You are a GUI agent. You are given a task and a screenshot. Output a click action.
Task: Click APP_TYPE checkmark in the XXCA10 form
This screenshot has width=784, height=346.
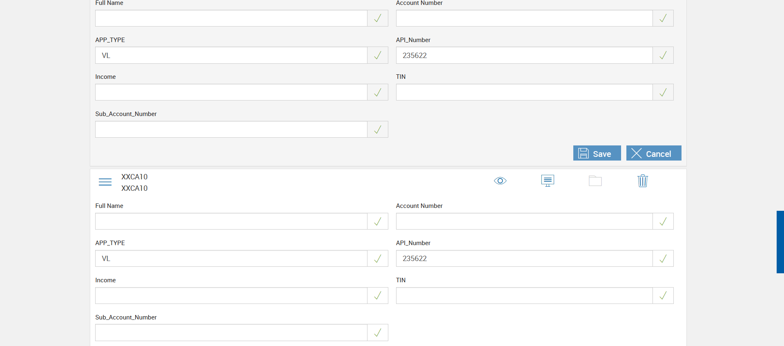coord(378,259)
